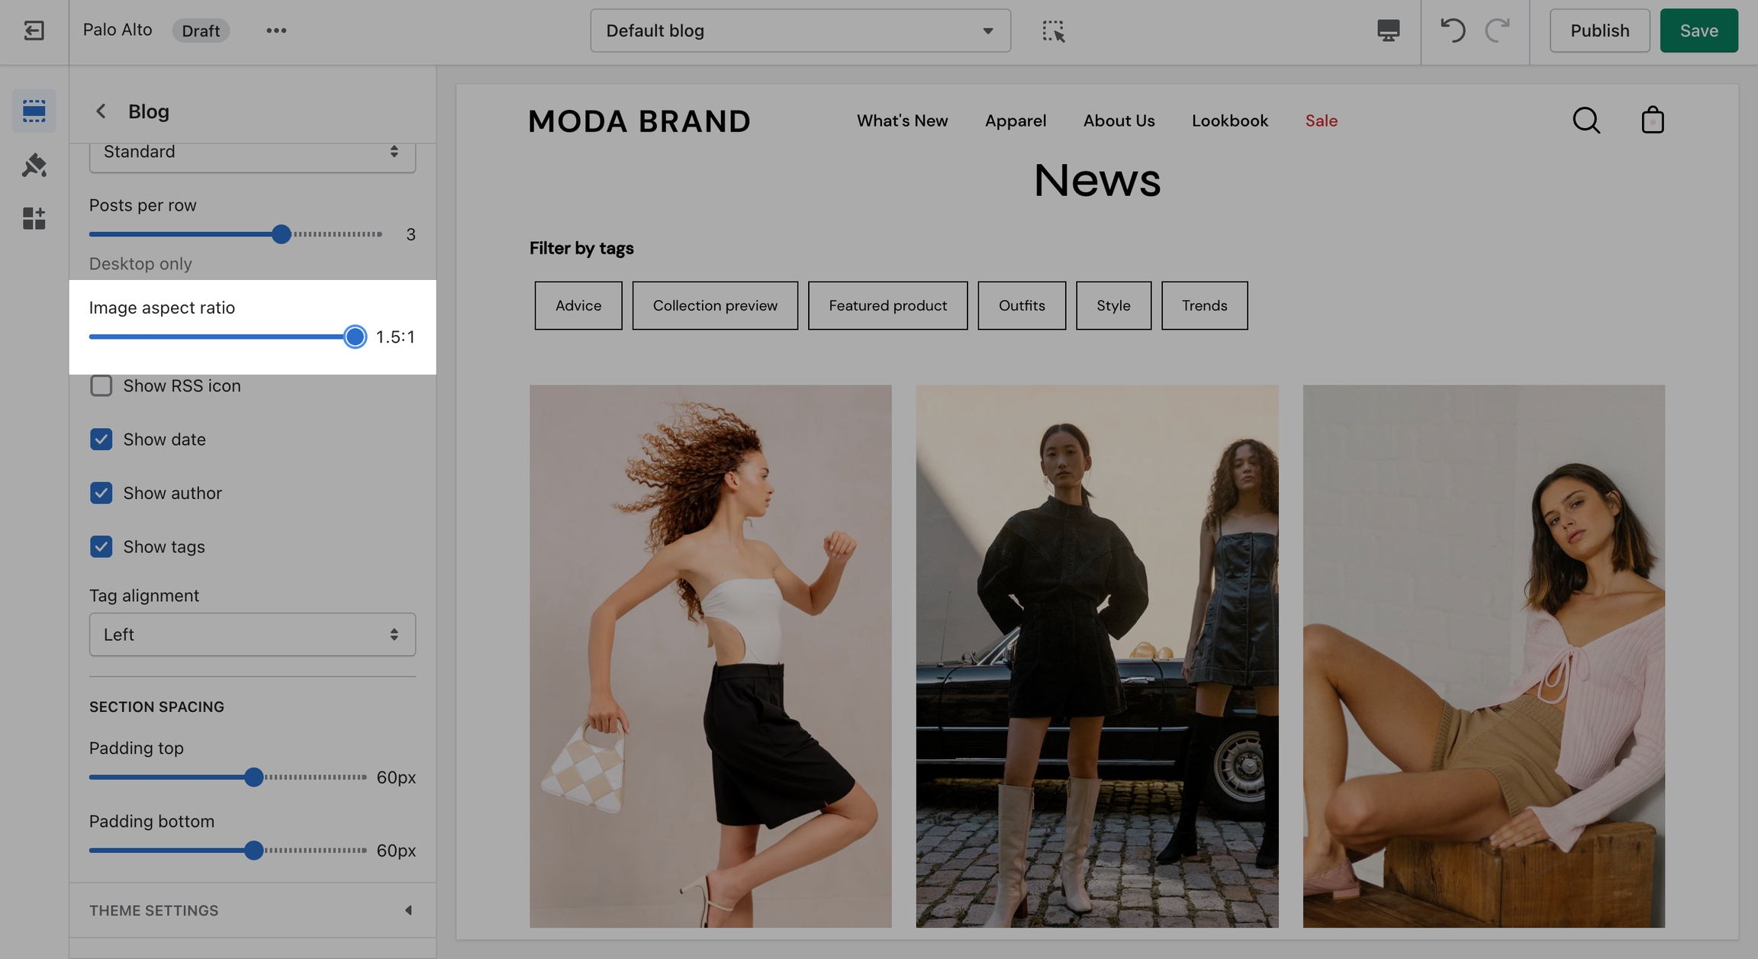Uncheck the Show date checkbox
The height and width of the screenshot is (959, 1758).
click(101, 439)
